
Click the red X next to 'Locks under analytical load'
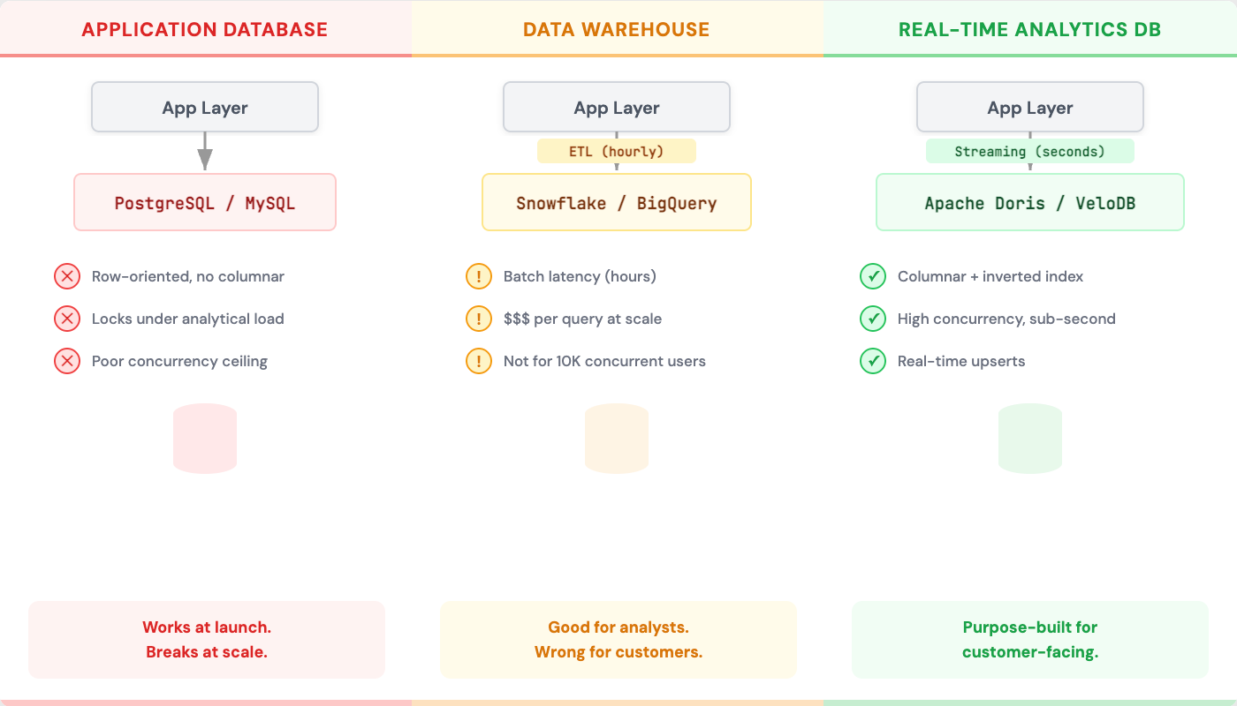(67, 319)
